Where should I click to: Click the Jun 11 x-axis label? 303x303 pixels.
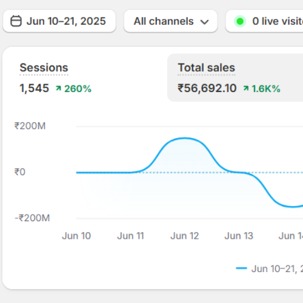pyautogui.click(x=130, y=236)
